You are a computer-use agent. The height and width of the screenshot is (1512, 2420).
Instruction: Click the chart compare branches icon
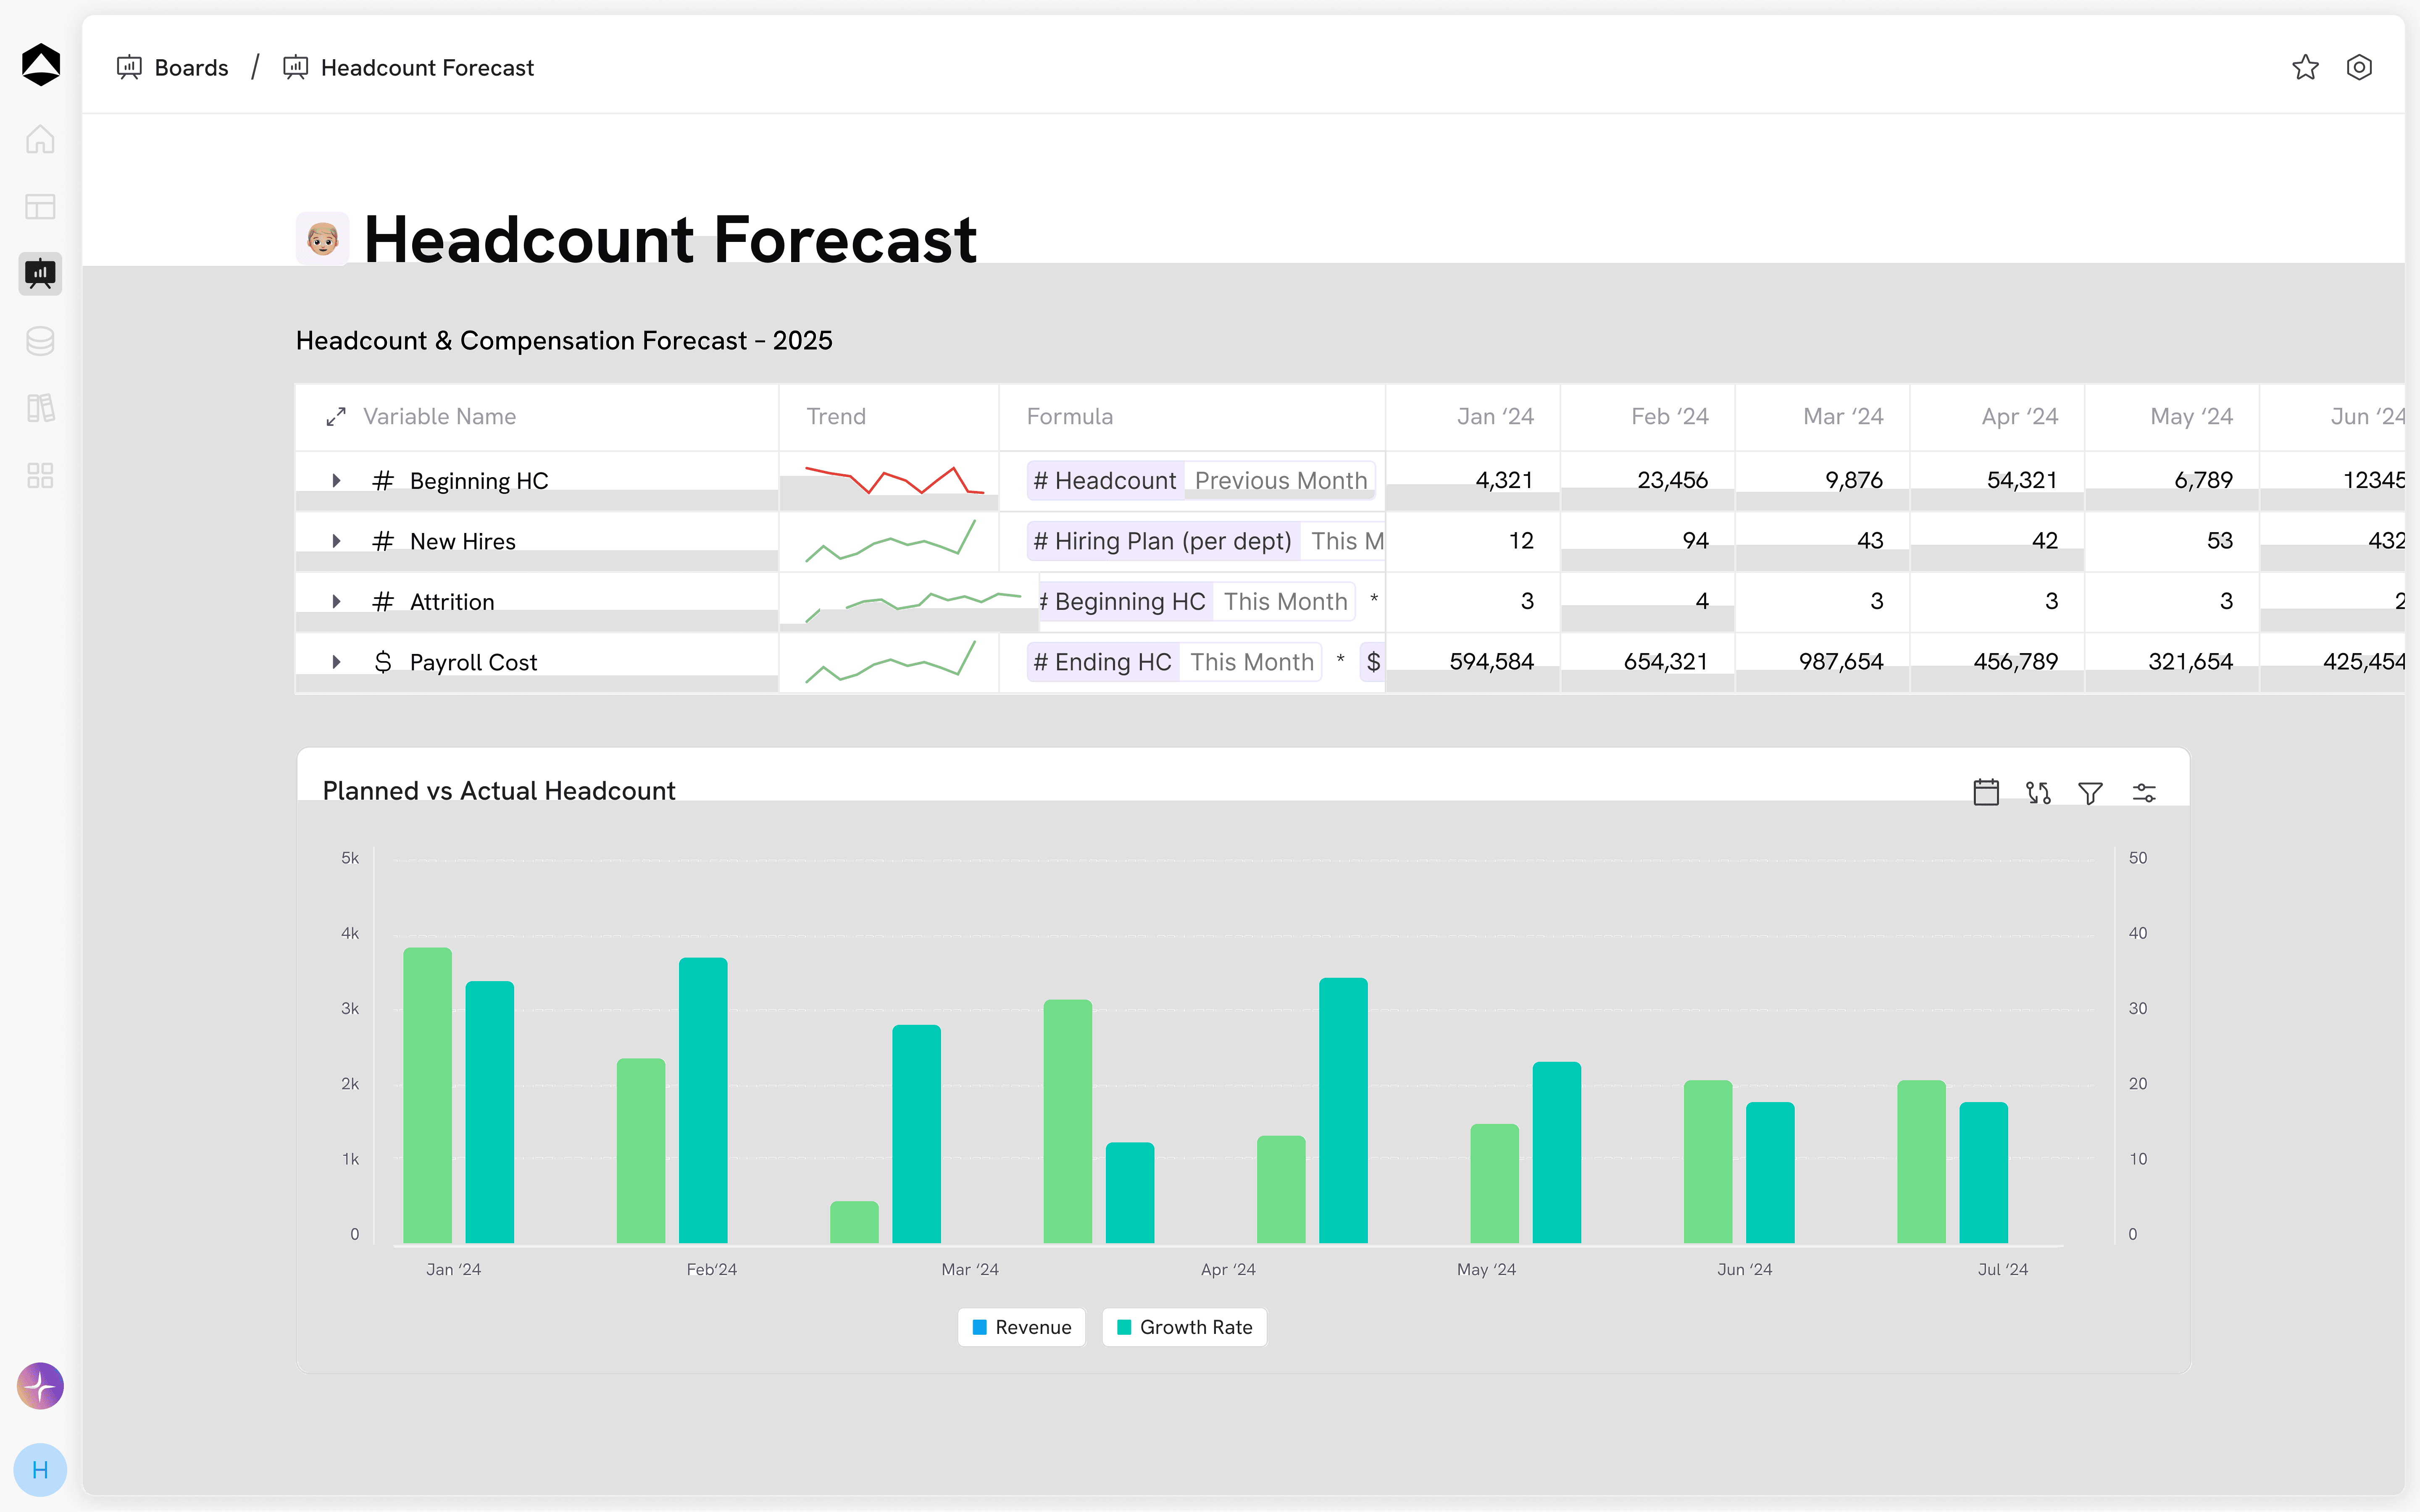point(2038,792)
